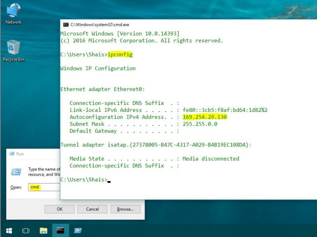Click the Browse... button in Run
Viewport: 317px width, 237px height.
coord(125,209)
